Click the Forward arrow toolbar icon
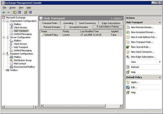Image resolution: width=163 pixels, height=114 pixels. [8, 12]
